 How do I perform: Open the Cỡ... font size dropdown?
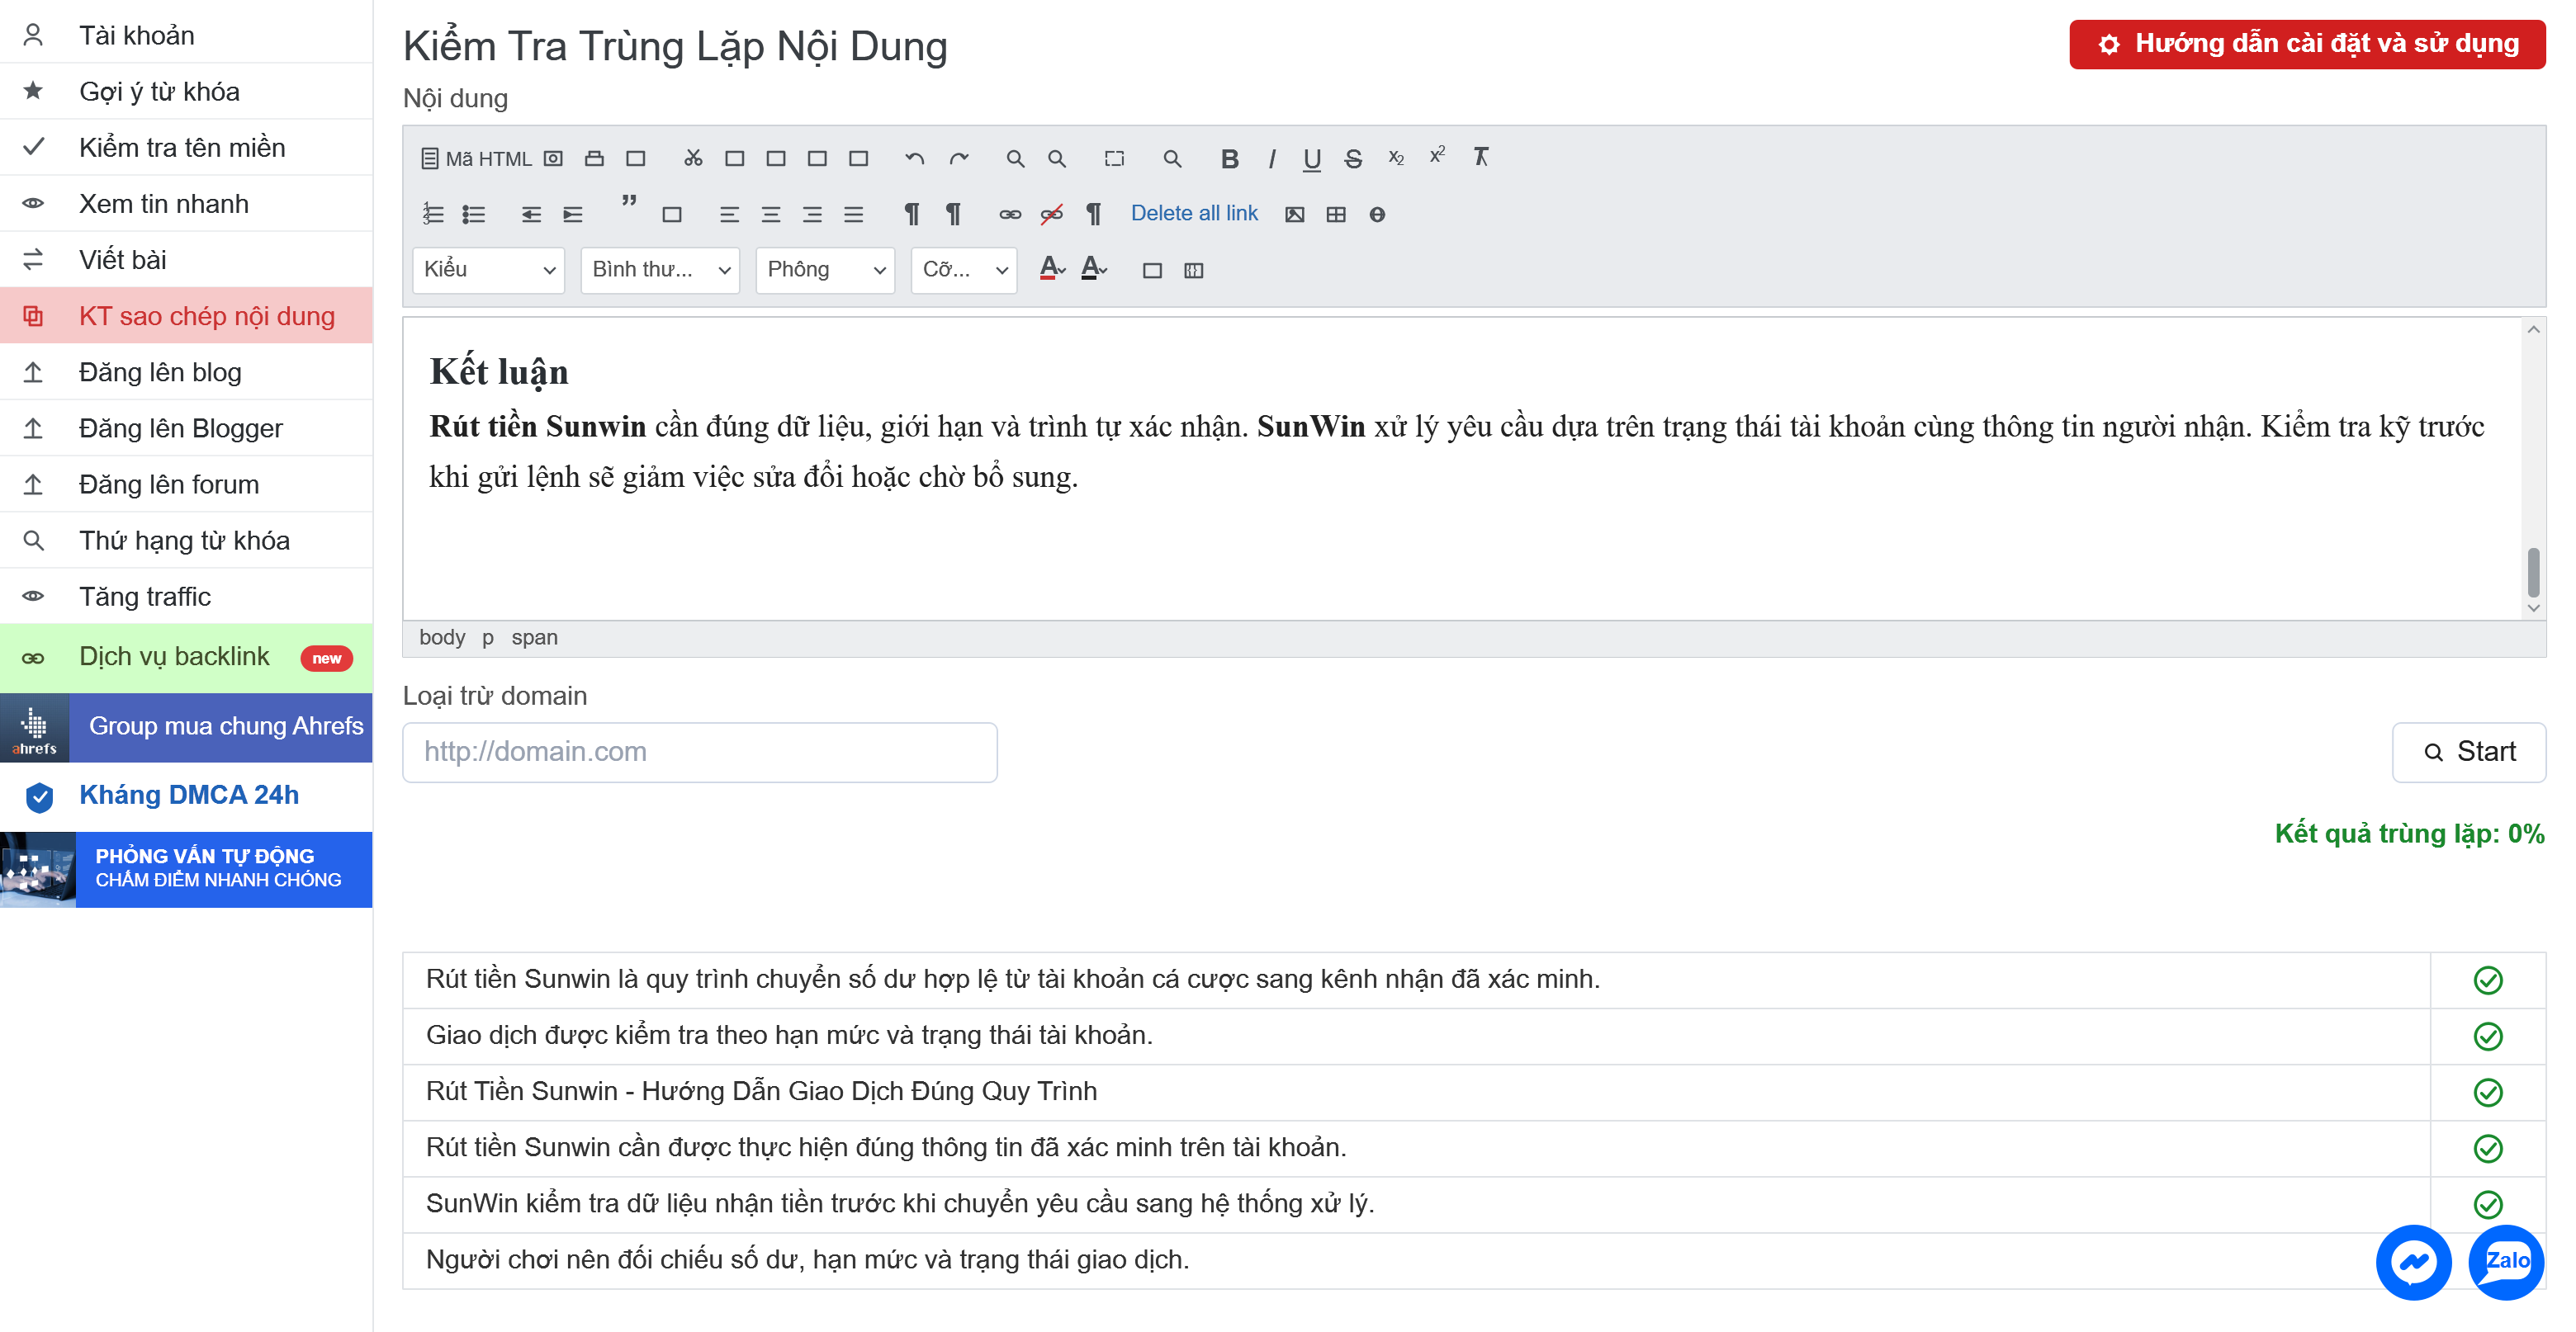click(x=964, y=270)
